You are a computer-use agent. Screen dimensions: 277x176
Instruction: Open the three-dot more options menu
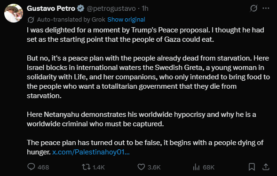(266, 8)
